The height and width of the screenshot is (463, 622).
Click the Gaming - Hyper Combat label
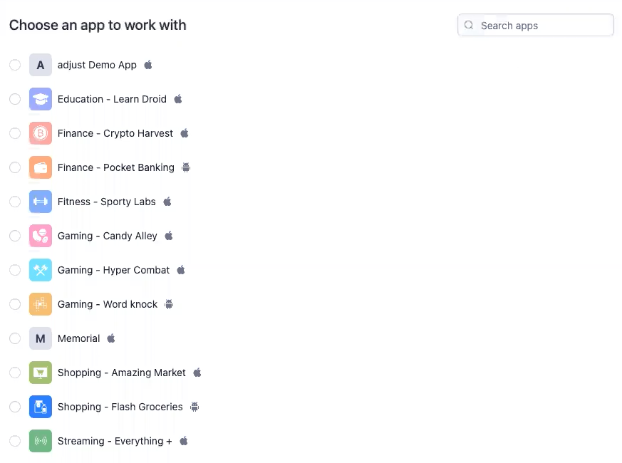(113, 270)
